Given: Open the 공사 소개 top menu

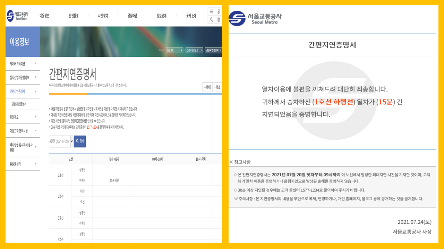Looking at the screenshot, I should (x=191, y=16).
